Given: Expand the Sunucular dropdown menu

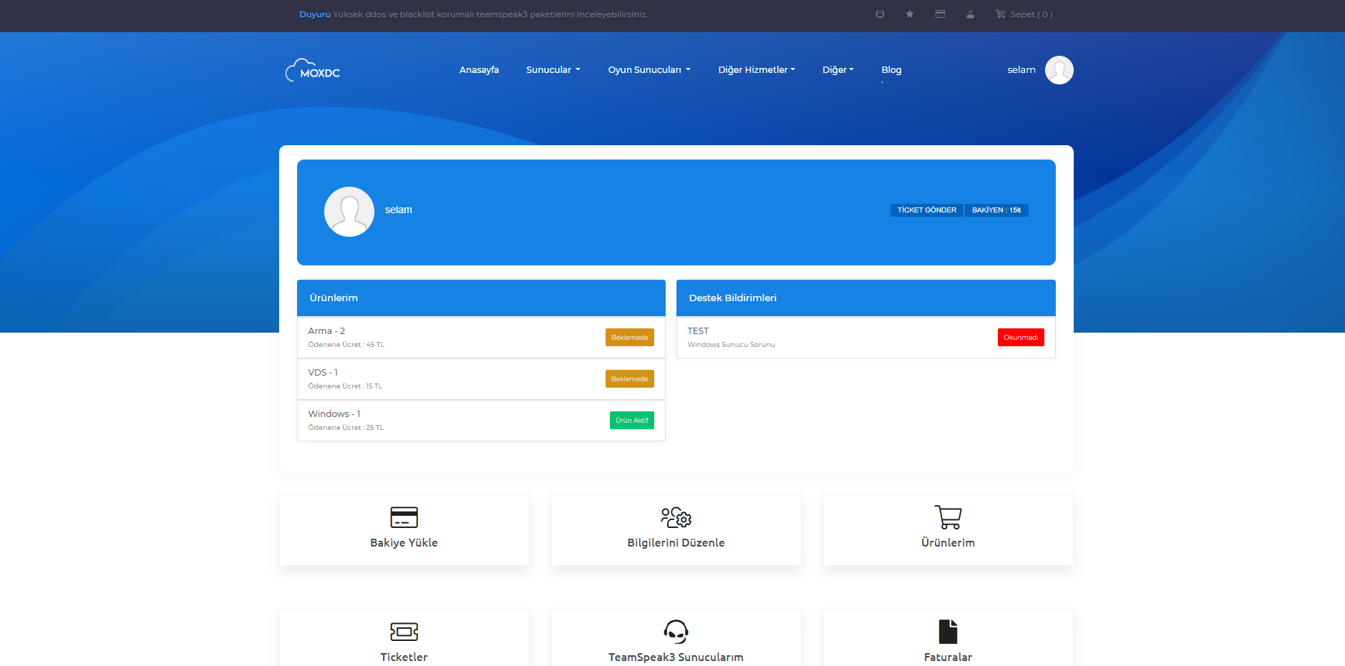Looking at the screenshot, I should point(553,70).
